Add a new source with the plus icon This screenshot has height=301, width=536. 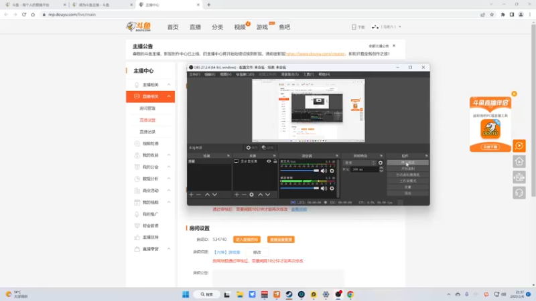(x=237, y=195)
